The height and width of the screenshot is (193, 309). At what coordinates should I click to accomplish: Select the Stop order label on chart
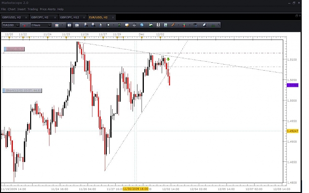coord(14,49)
